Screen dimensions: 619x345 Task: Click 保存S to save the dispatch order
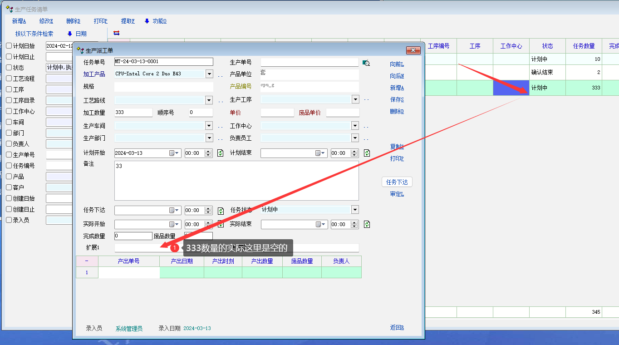pos(397,99)
